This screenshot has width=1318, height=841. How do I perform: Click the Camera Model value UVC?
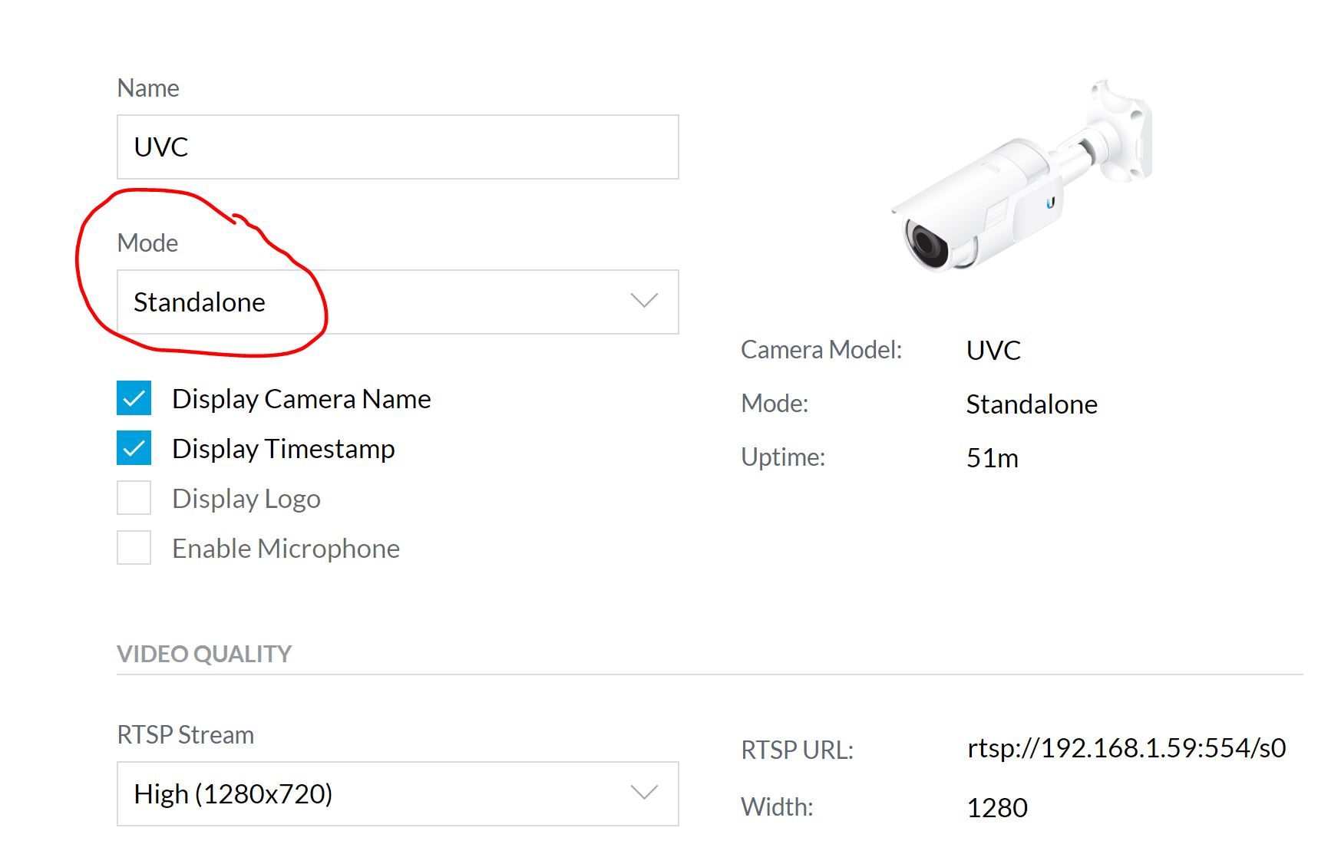(x=993, y=351)
